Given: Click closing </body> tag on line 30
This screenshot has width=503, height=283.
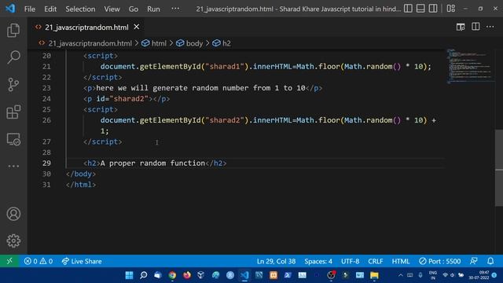Looking at the screenshot, I should point(81,174).
